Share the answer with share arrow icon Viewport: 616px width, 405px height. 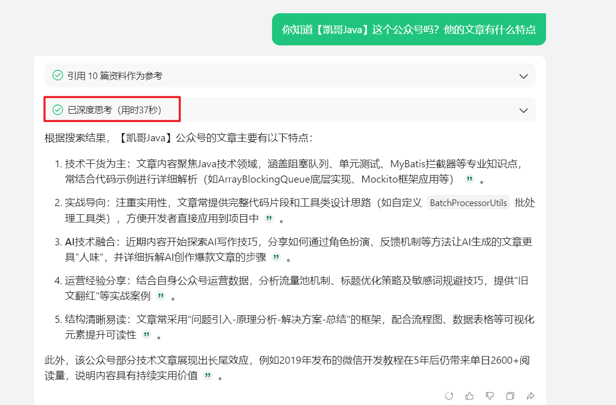click(530, 396)
